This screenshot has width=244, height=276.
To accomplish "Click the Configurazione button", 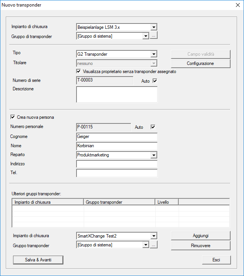I will (x=200, y=63).
